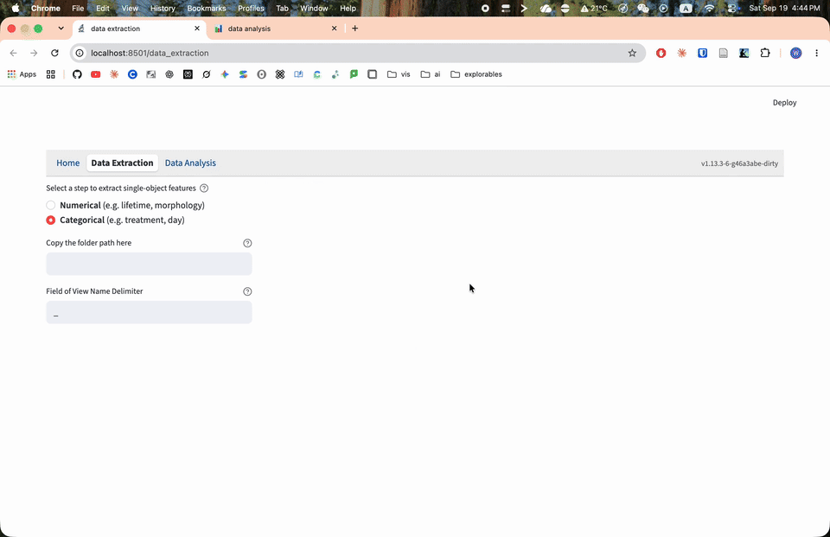Open the green speech bubble bookmark
The image size is (830, 537).
[354, 74]
